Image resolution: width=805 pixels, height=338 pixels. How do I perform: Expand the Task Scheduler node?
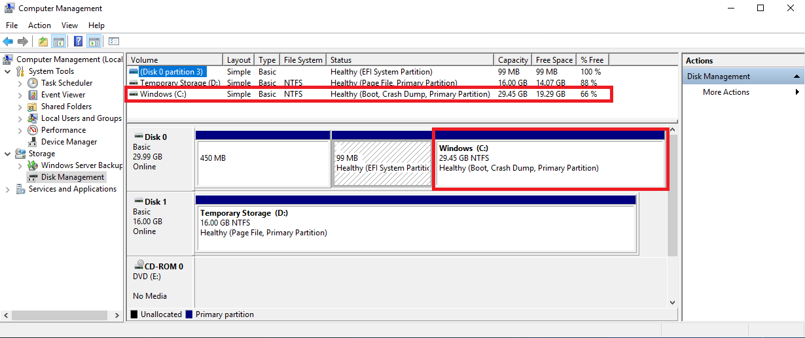(x=20, y=83)
